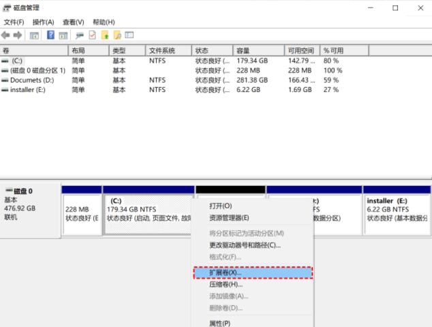
Task: Select 属性(P) in the context menu
Action: click(x=219, y=323)
